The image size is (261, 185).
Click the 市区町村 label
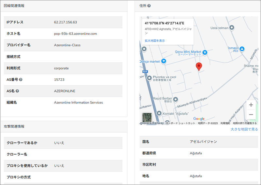click(149, 165)
